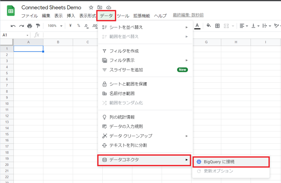Open the name box dropdown arrow
Viewport: 281px width, 183px height.
coord(27,35)
